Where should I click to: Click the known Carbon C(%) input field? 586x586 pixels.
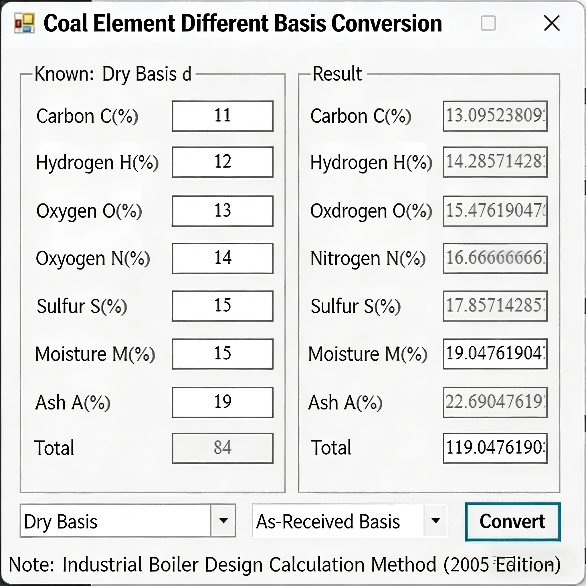click(222, 116)
